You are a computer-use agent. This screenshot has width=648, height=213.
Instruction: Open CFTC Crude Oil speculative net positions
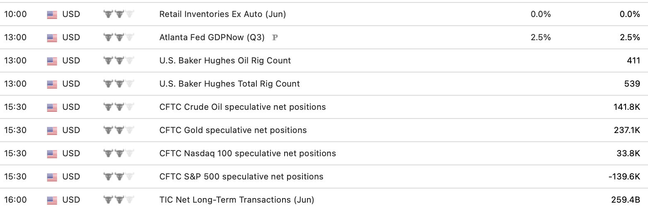242,107
